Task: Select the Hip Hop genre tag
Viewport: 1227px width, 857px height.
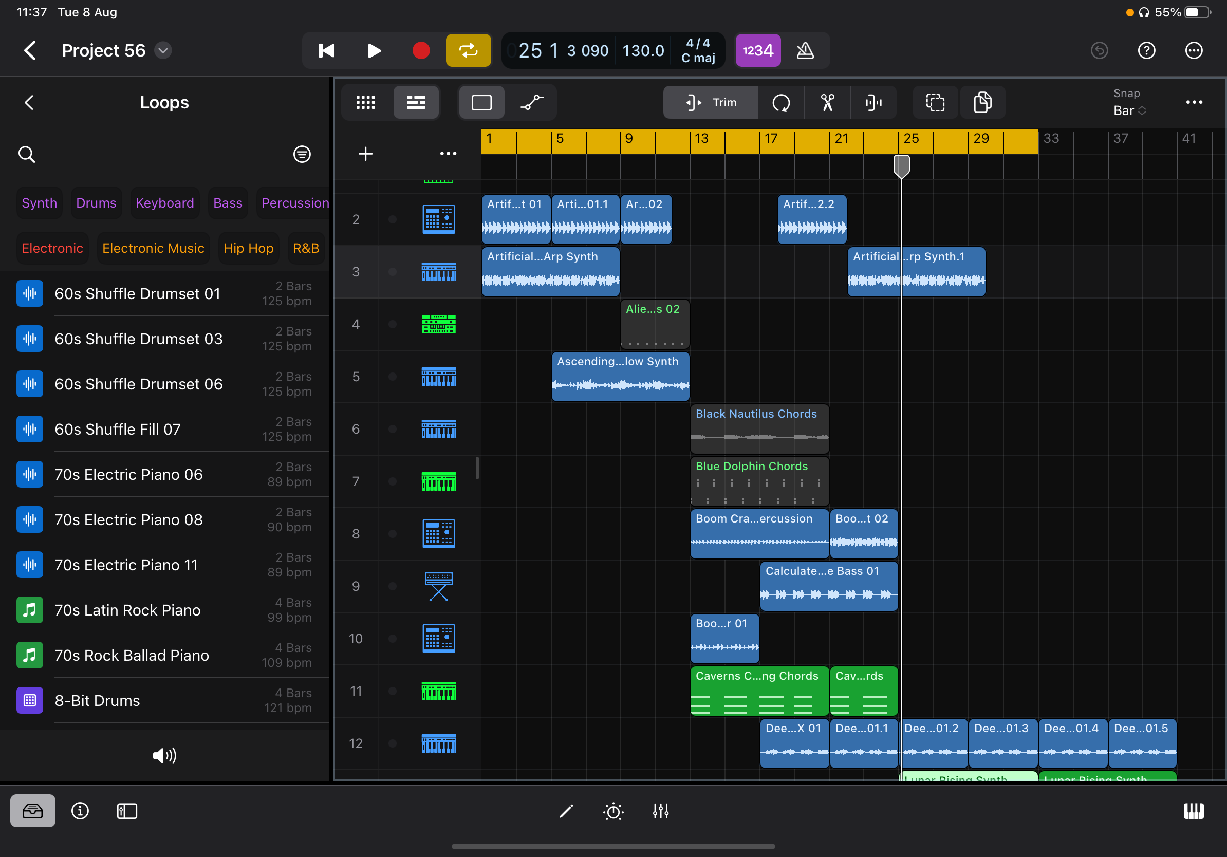Action: tap(249, 249)
